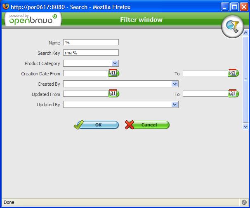Click the 'Created By' label
Screen dimensions: 250x208
49,84
